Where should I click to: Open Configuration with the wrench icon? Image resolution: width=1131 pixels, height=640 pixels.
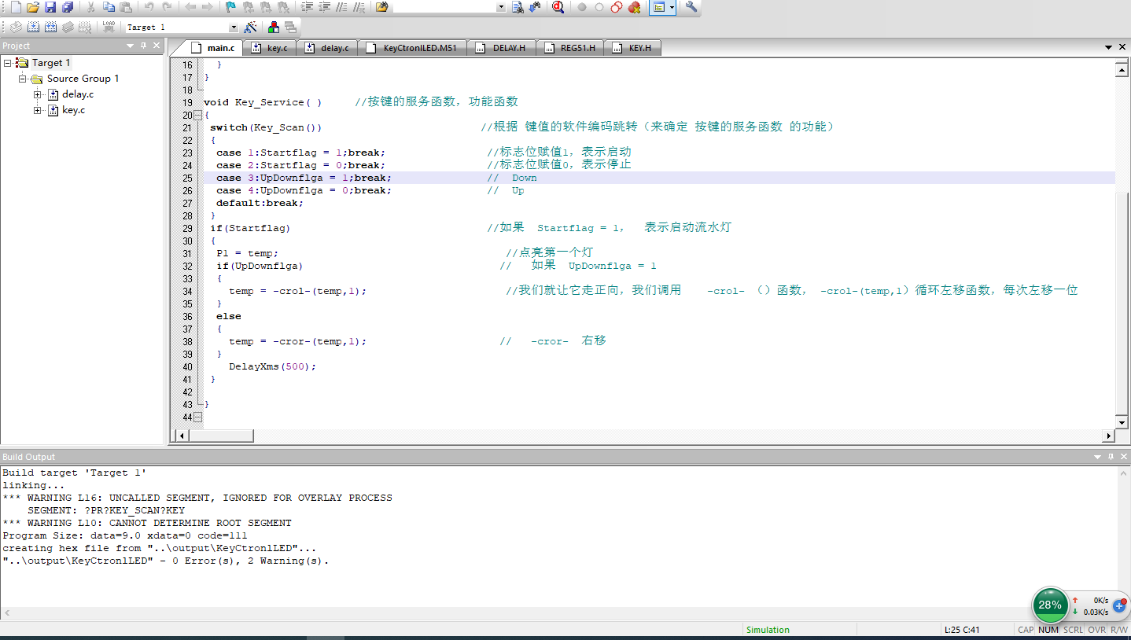pyautogui.click(x=691, y=7)
